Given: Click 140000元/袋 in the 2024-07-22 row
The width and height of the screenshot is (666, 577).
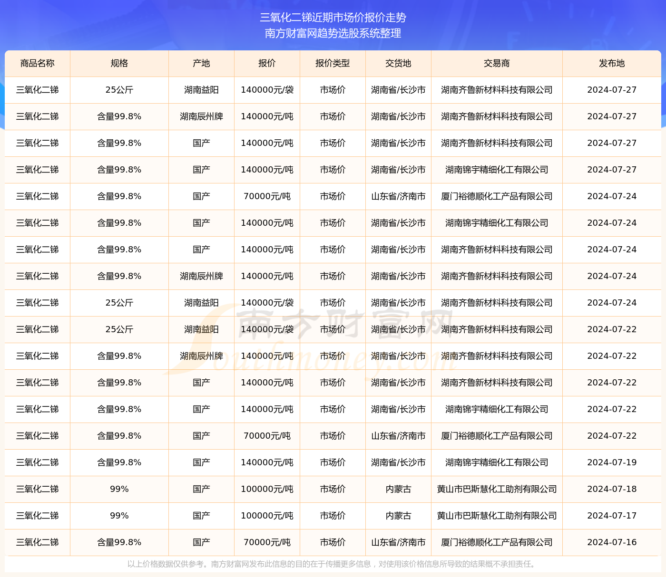Looking at the screenshot, I should click(267, 329).
